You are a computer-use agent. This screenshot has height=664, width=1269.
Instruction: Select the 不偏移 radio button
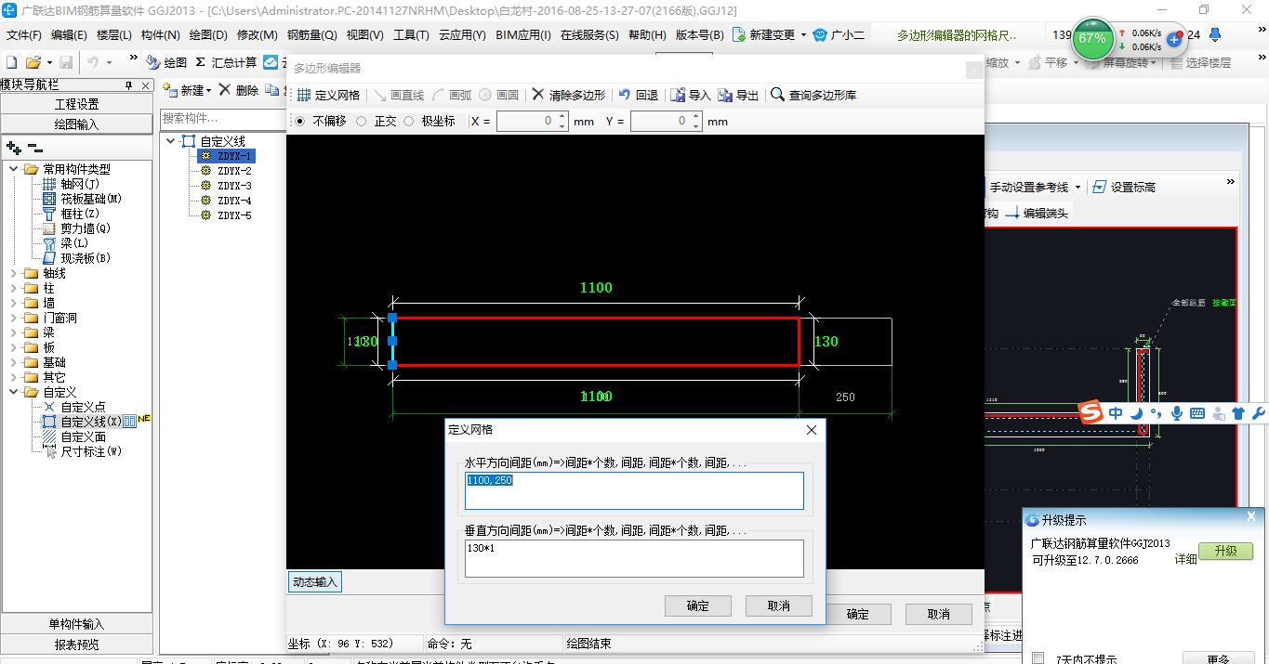tap(299, 122)
